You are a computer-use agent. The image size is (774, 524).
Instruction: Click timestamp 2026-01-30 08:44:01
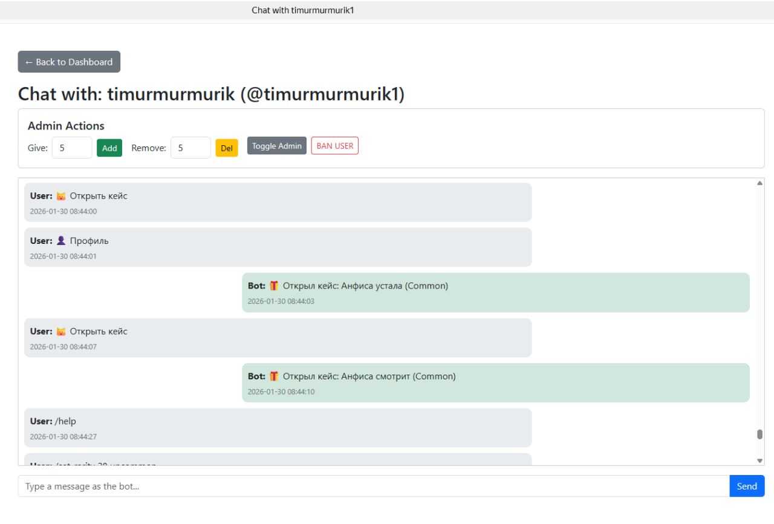click(x=63, y=256)
